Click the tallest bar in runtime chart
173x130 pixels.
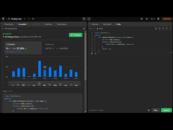tap(40, 69)
